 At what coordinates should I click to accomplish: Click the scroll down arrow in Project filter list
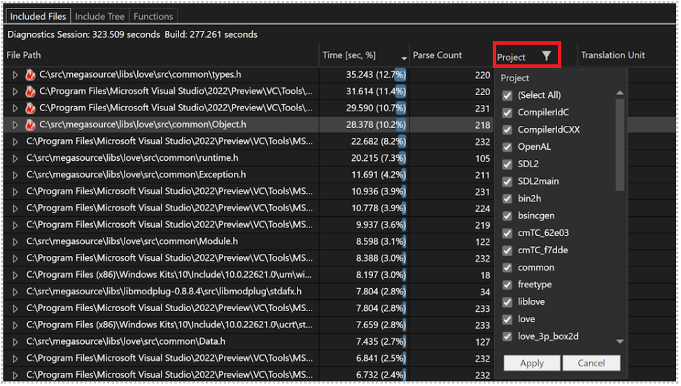pos(620,341)
